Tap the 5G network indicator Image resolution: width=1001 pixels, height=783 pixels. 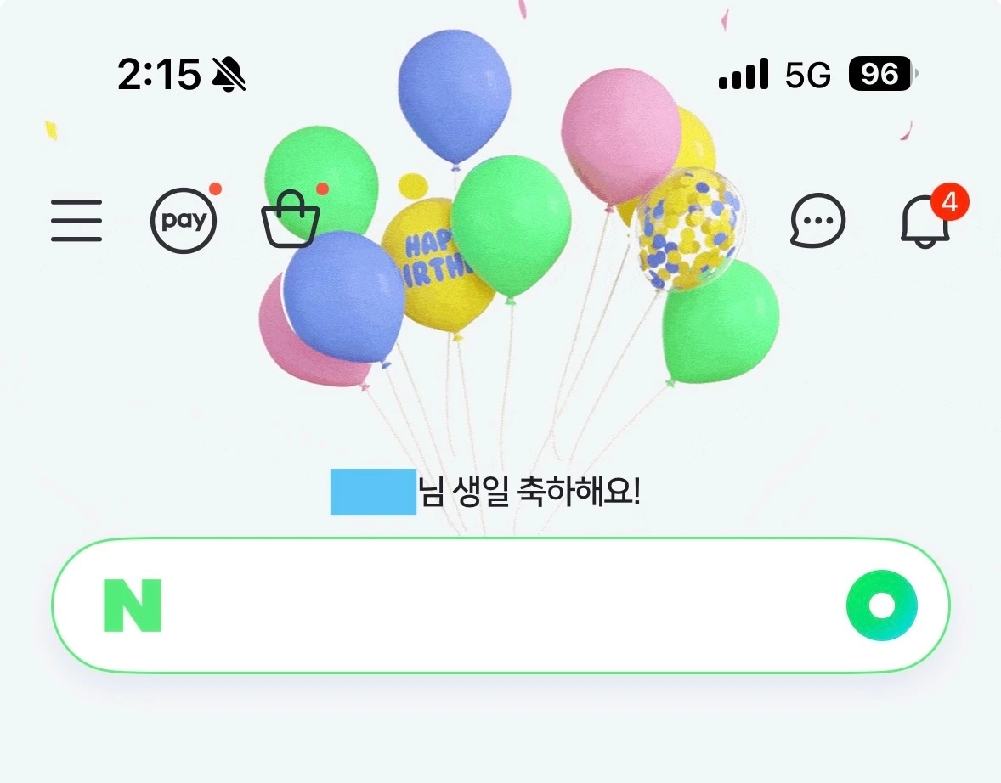[x=807, y=75]
